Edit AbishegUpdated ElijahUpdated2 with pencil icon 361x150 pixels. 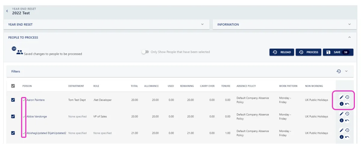[341, 130]
